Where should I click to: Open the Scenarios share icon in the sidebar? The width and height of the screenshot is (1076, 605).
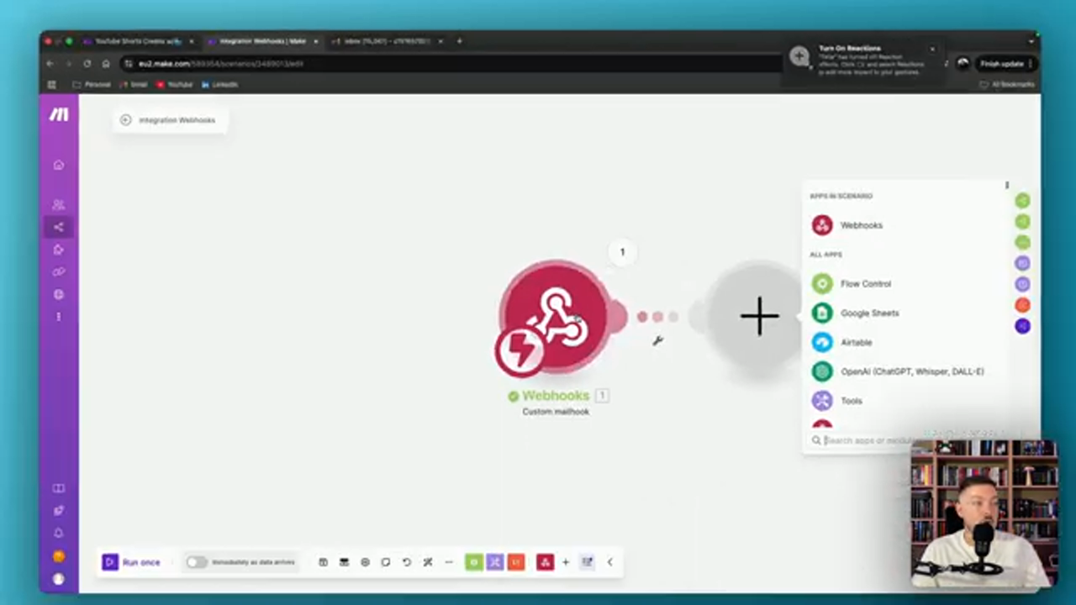click(x=59, y=227)
